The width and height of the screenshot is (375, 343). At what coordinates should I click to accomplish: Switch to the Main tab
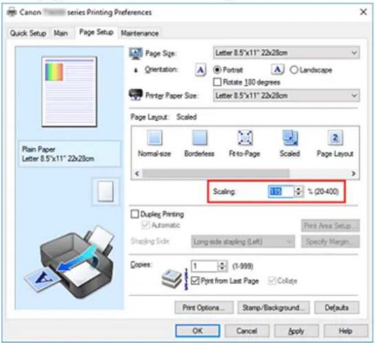pyautogui.click(x=61, y=33)
